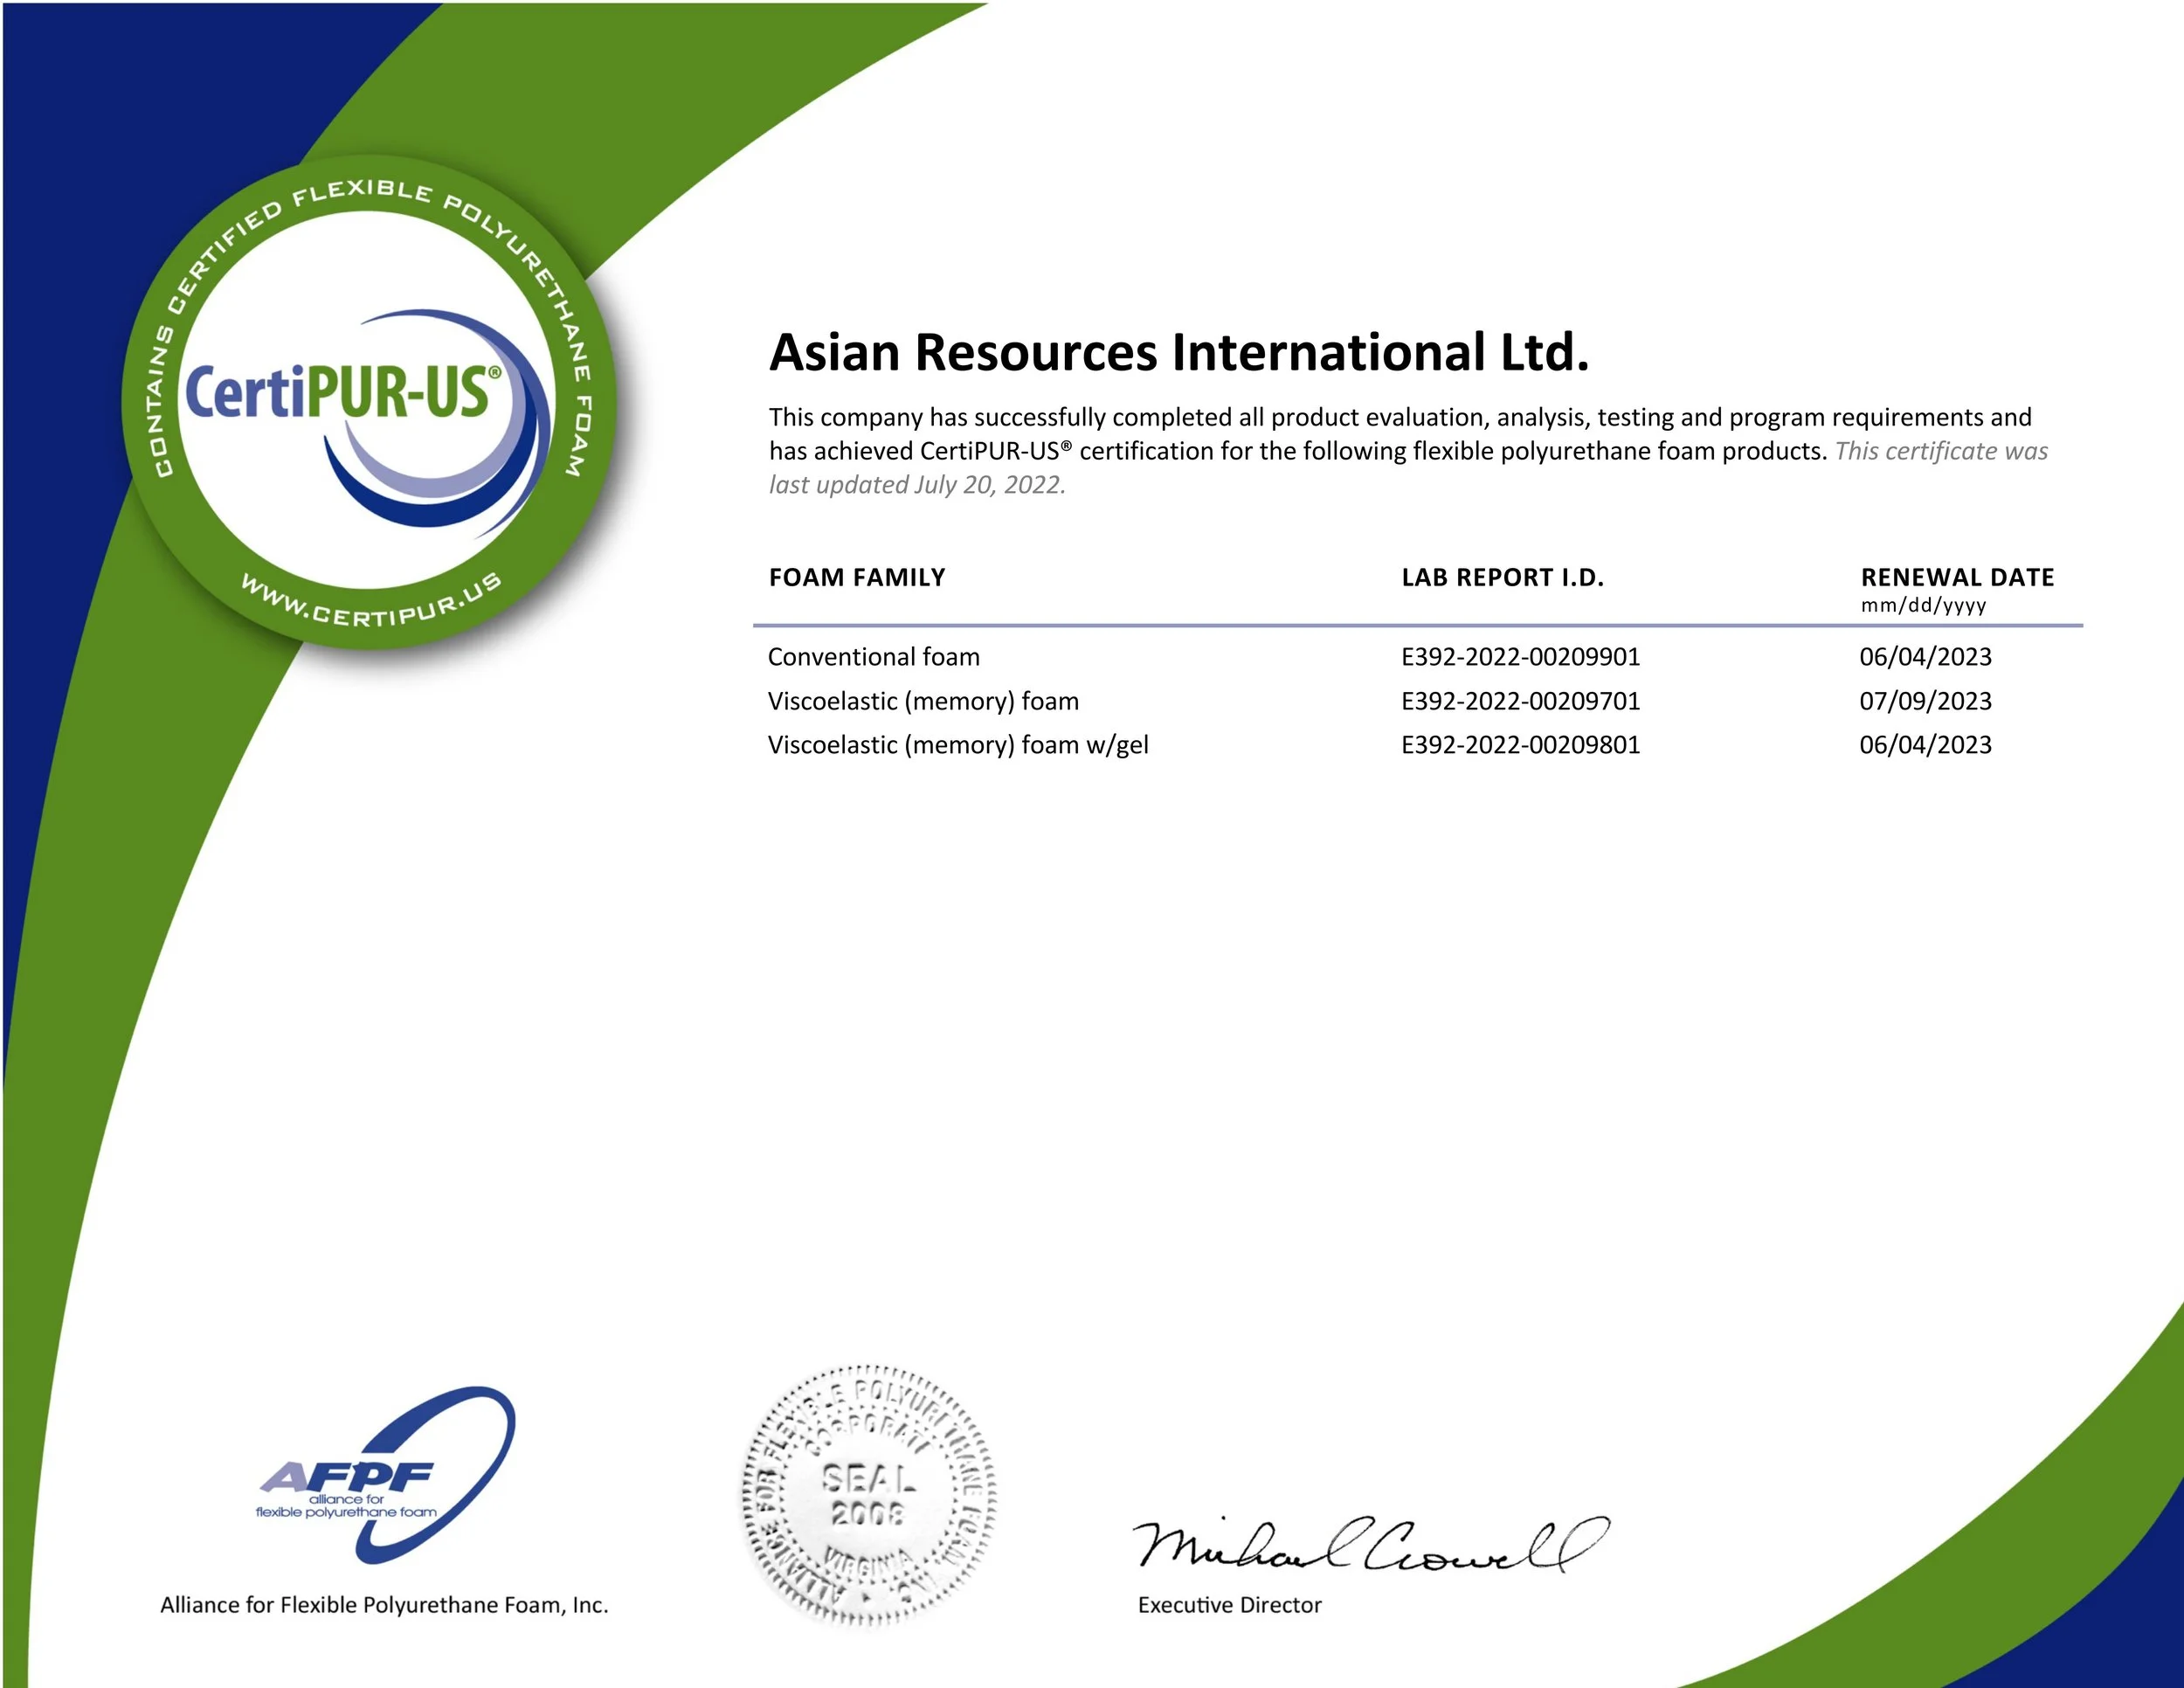Click the www.certipur.us text on badge
Viewport: 2184px width, 1688px height.
click(x=371, y=602)
